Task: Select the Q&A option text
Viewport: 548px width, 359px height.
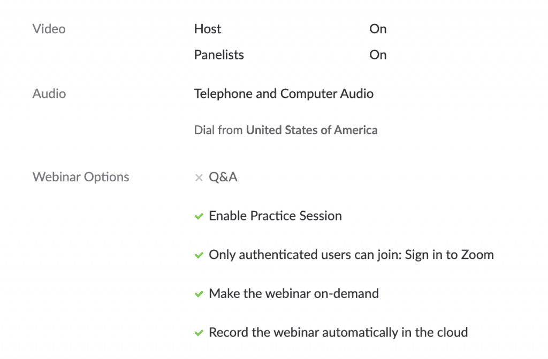Action: (223, 177)
